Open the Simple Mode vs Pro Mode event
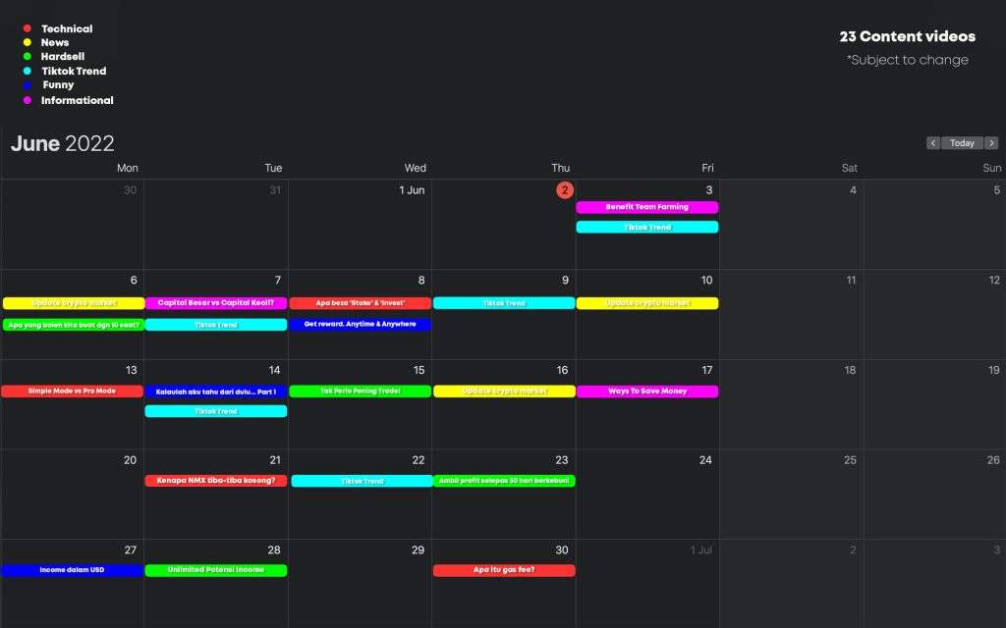 pyautogui.click(x=72, y=392)
